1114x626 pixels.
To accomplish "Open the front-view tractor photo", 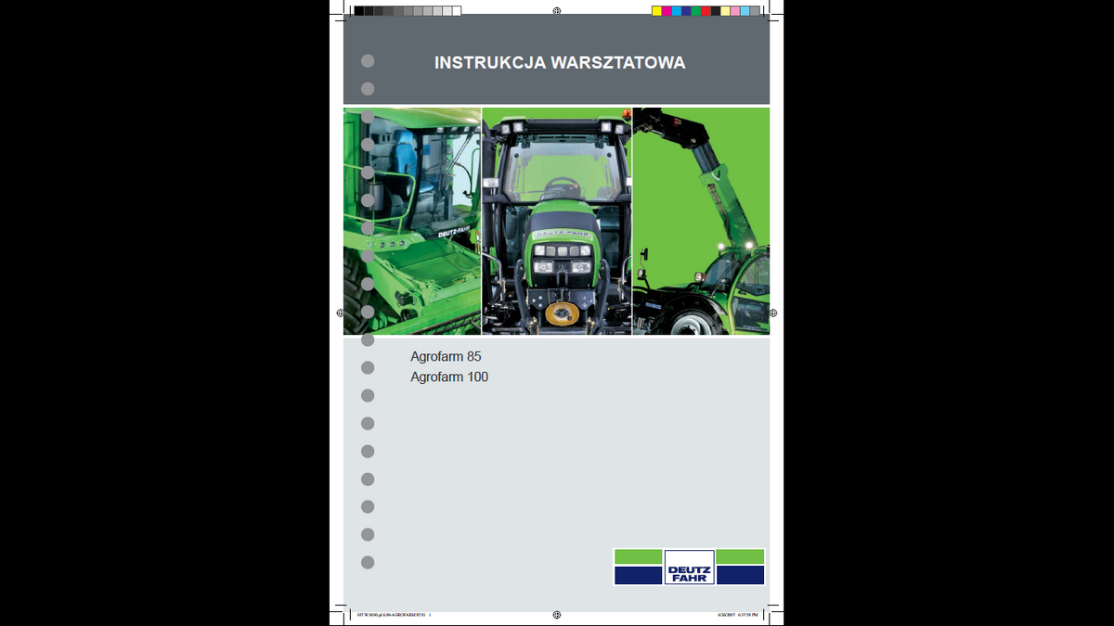I will [557, 221].
